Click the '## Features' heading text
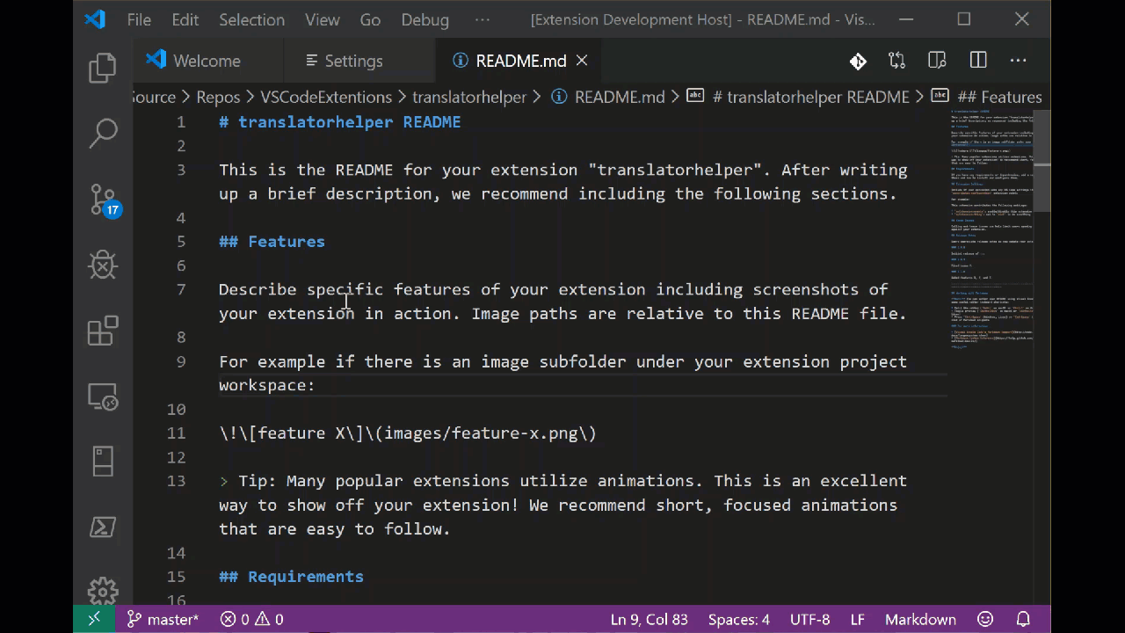The width and height of the screenshot is (1125, 633). [x=272, y=242]
